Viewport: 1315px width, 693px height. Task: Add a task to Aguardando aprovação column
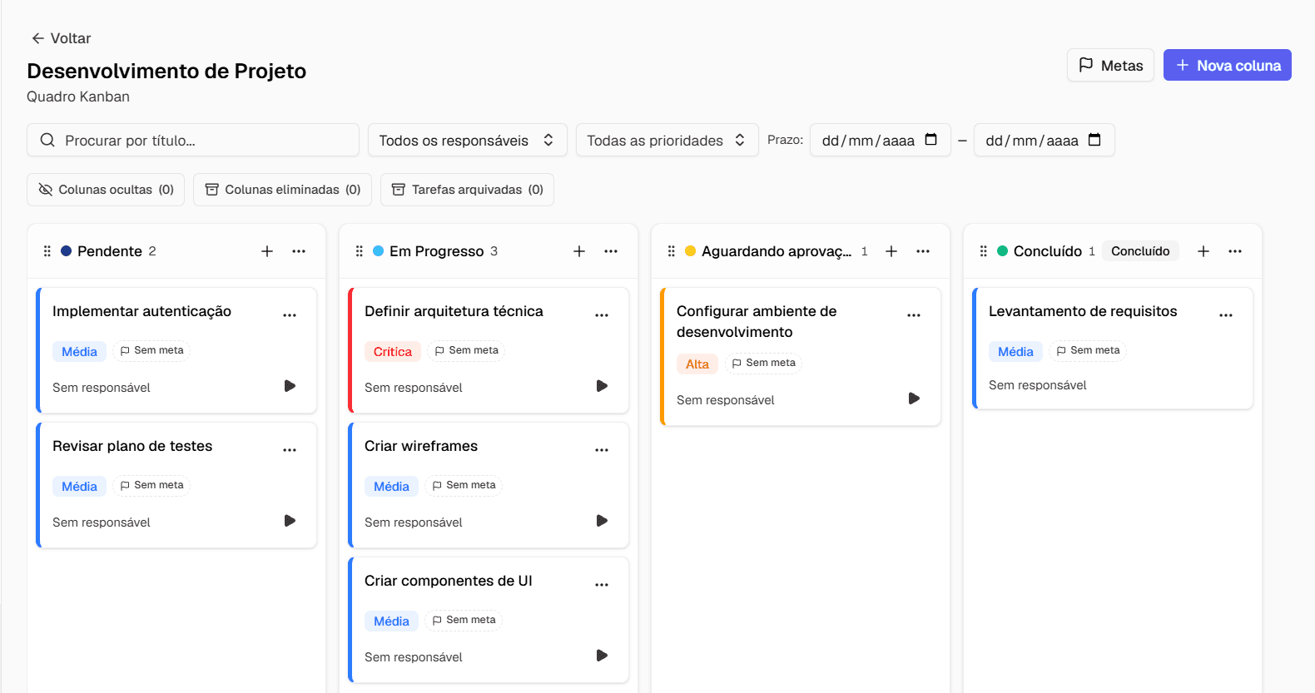(x=891, y=251)
